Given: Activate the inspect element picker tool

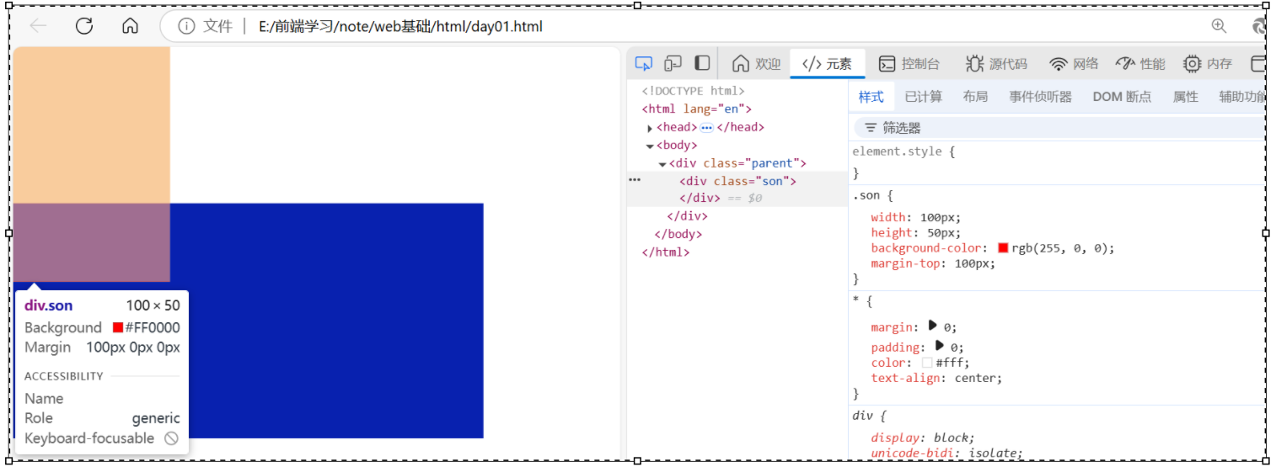Looking at the screenshot, I should point(644,63).
